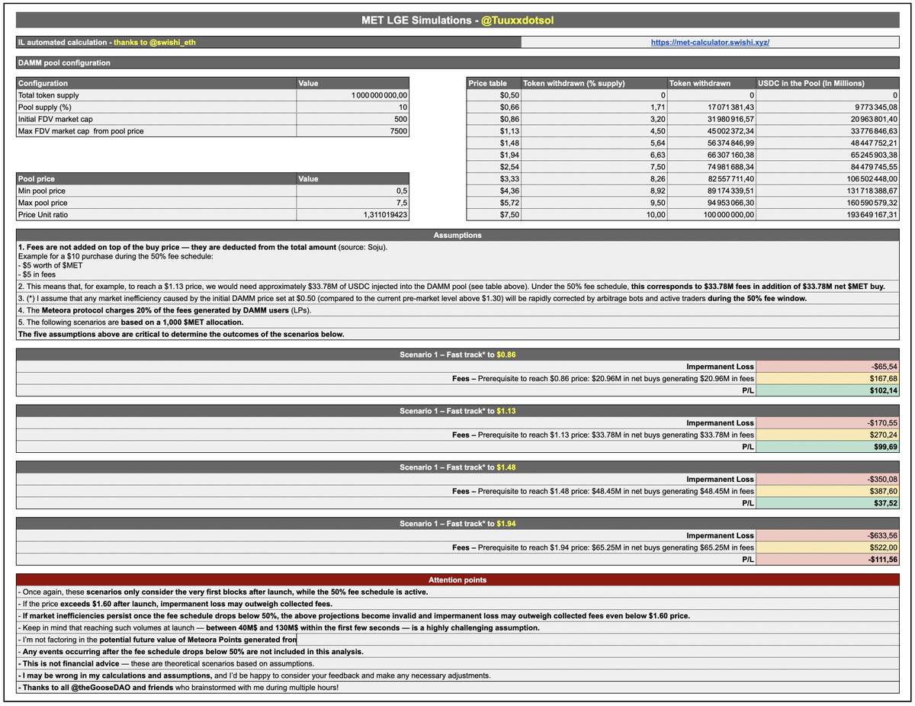Click the -$170,55 impermanent loss cell

828,423
